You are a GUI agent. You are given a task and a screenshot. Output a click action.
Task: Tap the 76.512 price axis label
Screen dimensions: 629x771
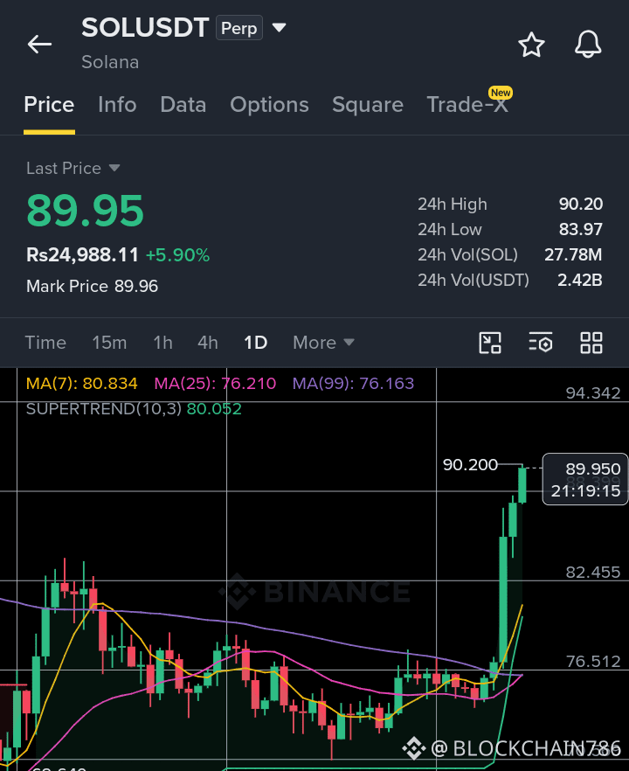pyautogui.click(x=593, y=662)
